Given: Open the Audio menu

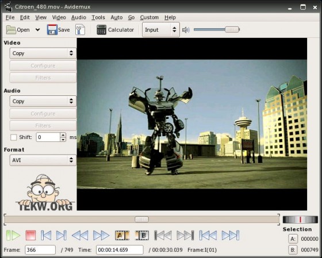Looking at the screenshot, I should [x=79, y=17].
